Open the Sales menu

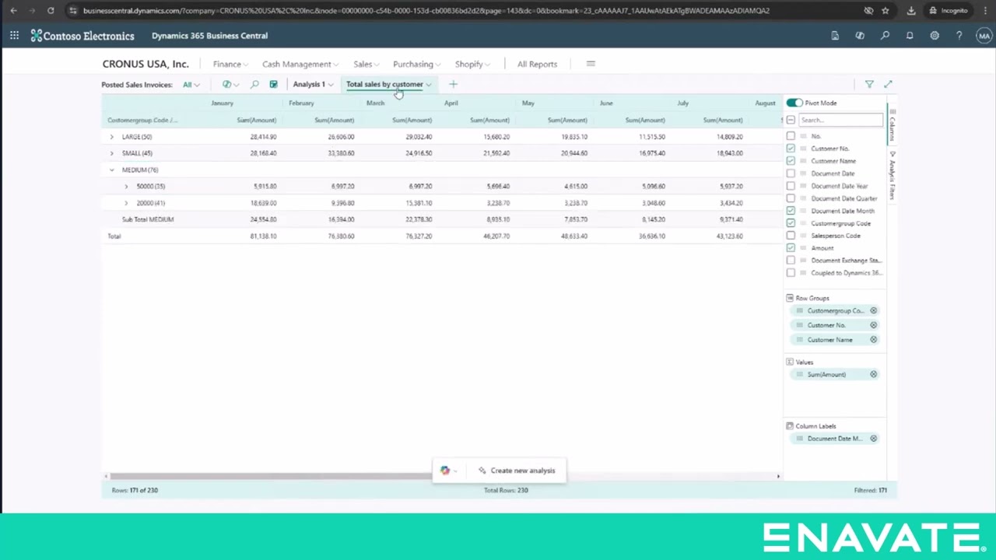click(x=366, y=65)
